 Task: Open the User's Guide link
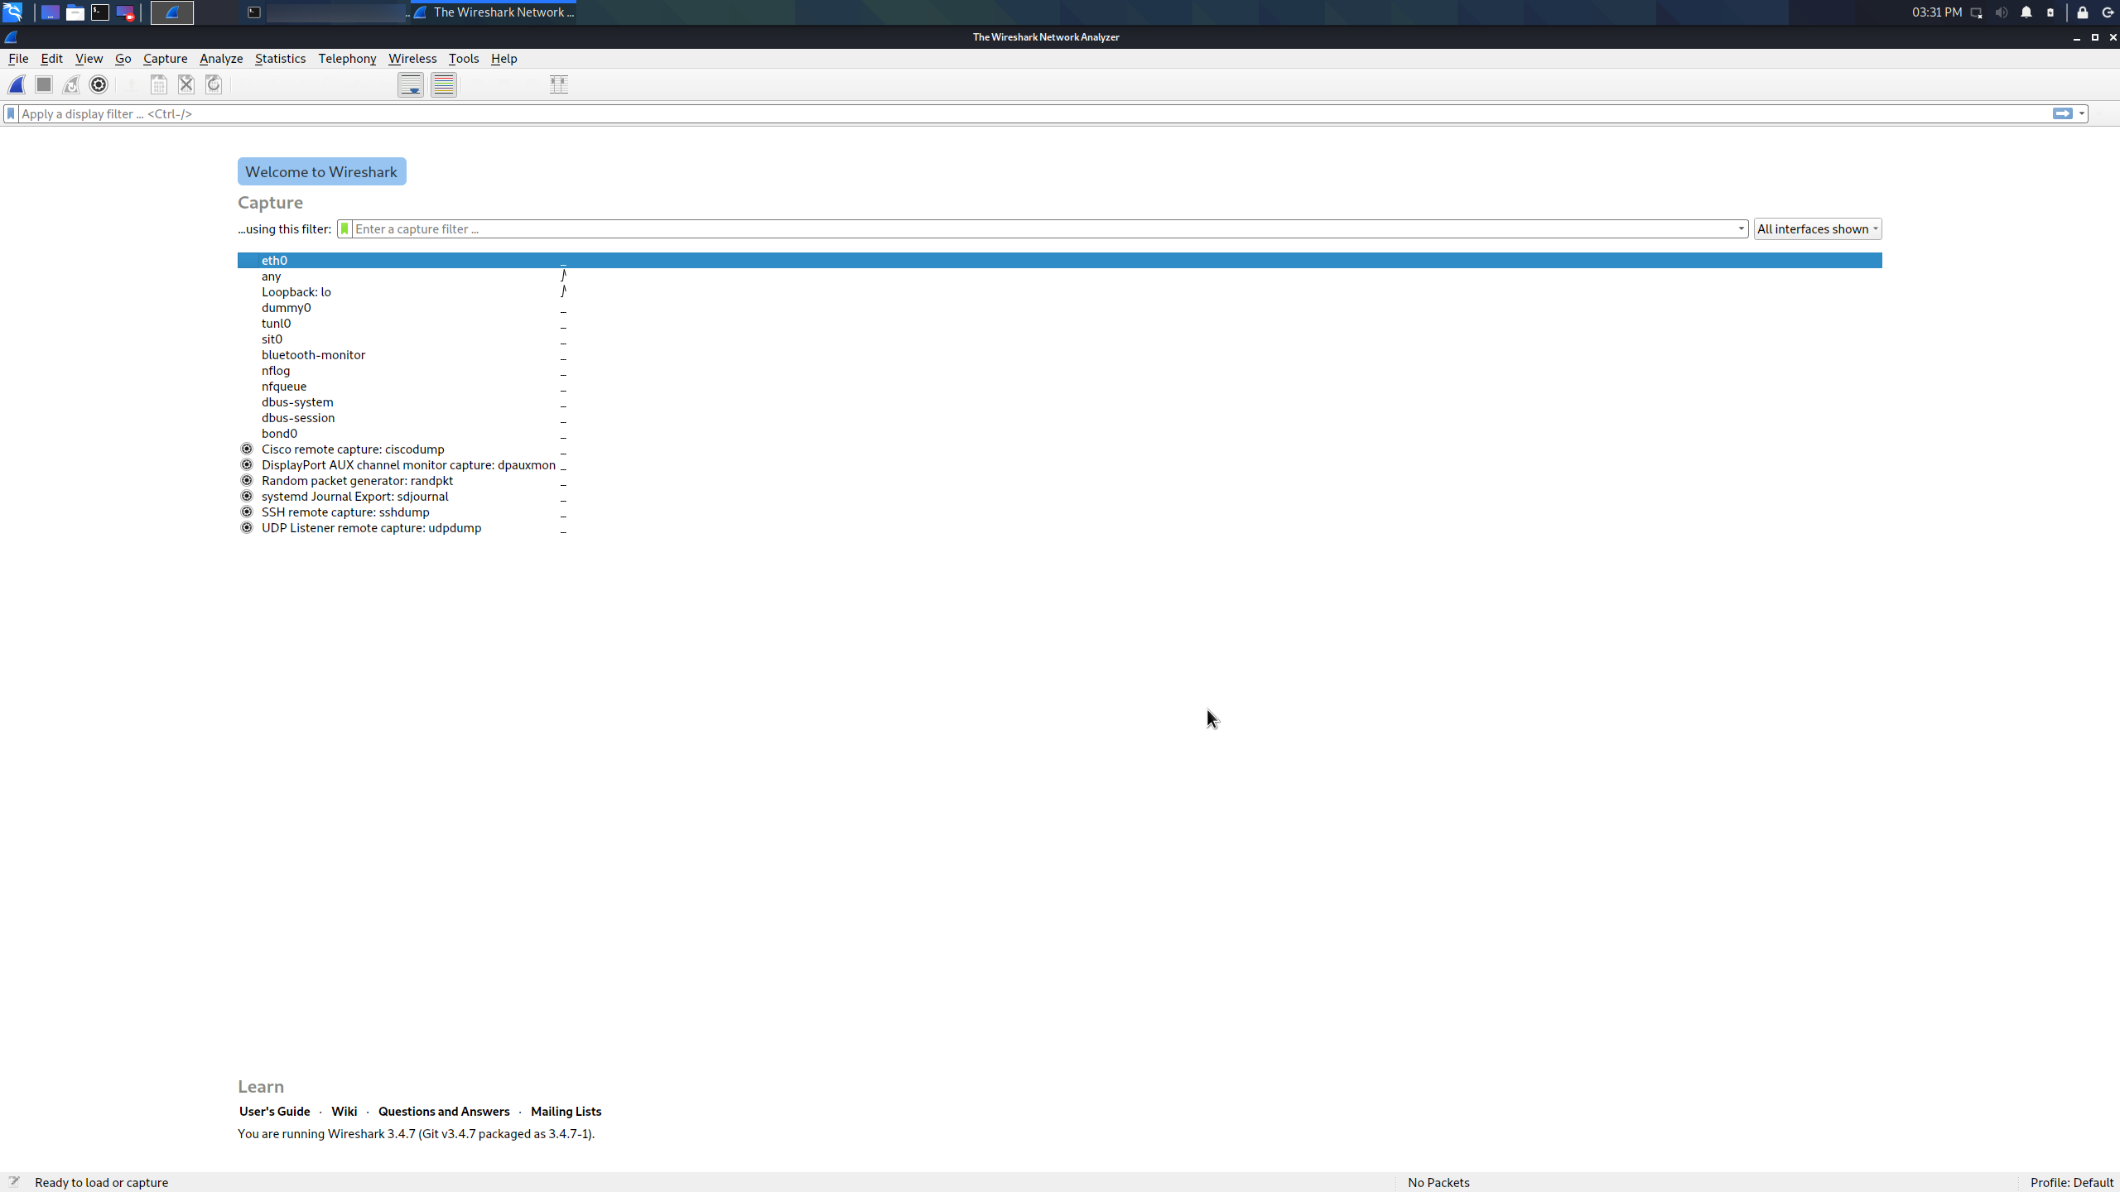[x=274, y=1111]
